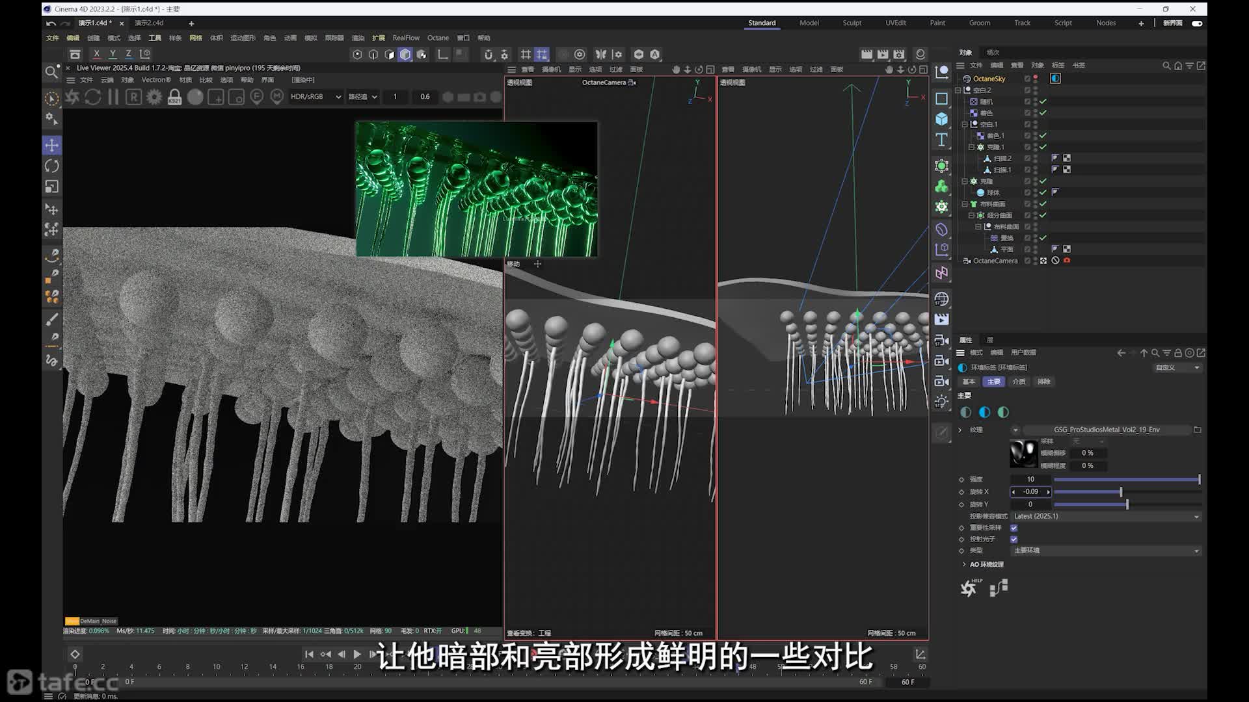Open the Latest (2025.1) dropdown
The height and width of the screenshot is (702, 1249).
coord(1106,516)
